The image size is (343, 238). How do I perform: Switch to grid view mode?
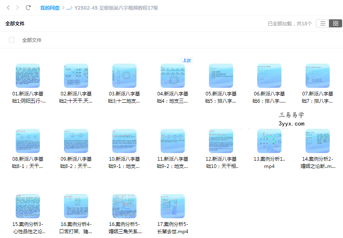(336, 23)
